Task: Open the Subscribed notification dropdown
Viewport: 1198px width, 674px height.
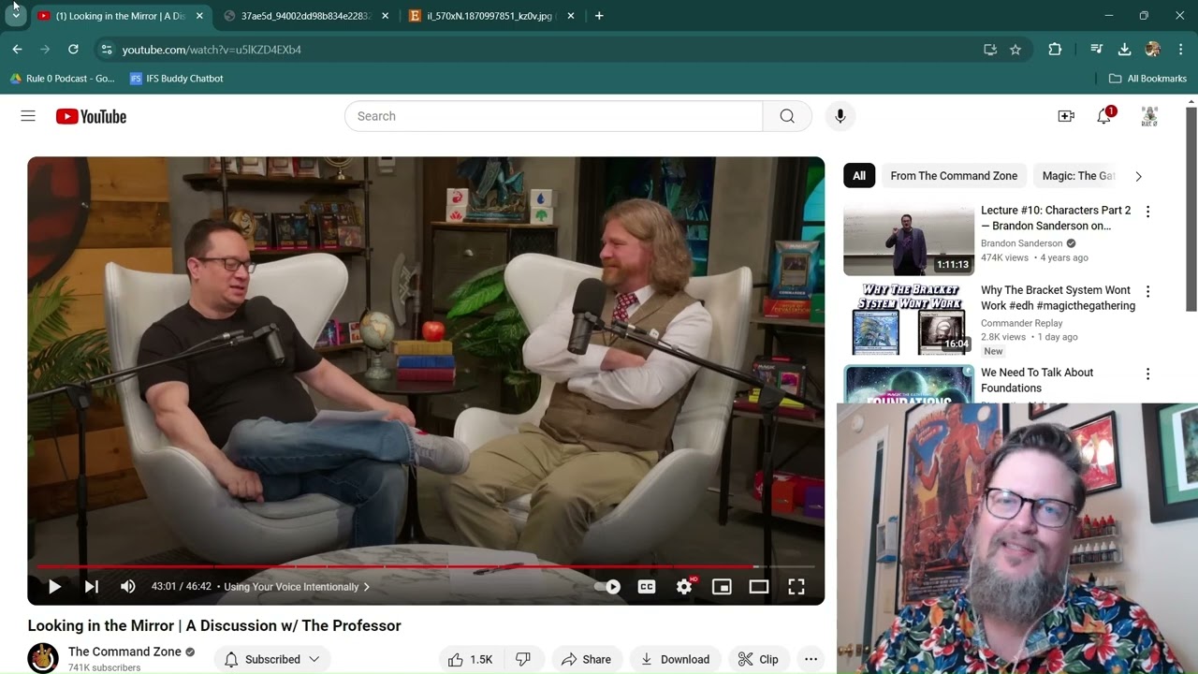Action: click(x=272, y=659)
